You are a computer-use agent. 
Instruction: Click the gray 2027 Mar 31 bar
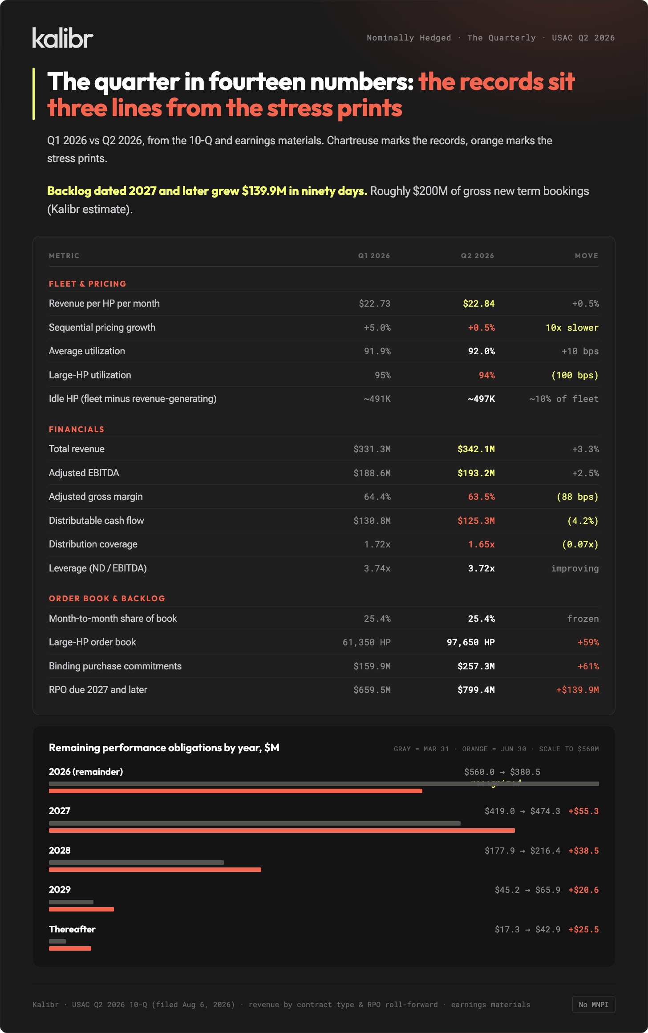(255, 823)
